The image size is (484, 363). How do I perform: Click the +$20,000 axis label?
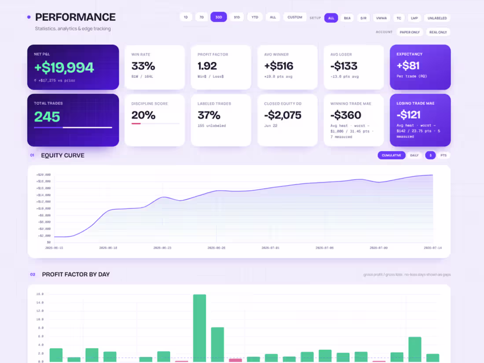click(44, 175)
